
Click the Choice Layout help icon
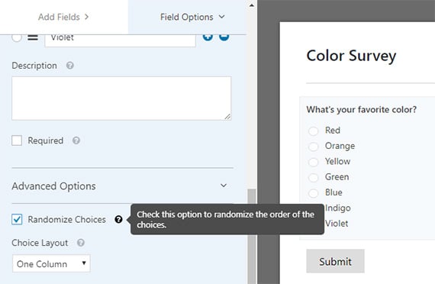coord(81,243)
